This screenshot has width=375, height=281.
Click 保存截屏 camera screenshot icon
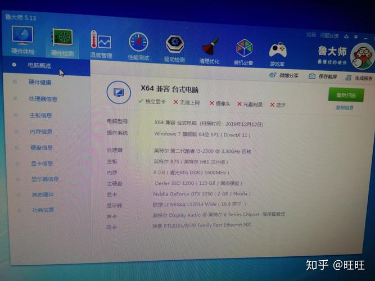[311, 76]
